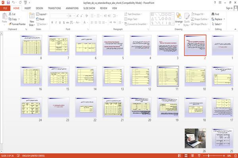Click the spell check icon in status bar
The image size is (238, 158).
pos(18,156)
